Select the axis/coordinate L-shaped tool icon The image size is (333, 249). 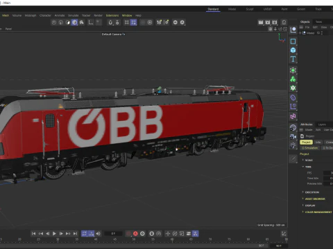tap(91, 22)
